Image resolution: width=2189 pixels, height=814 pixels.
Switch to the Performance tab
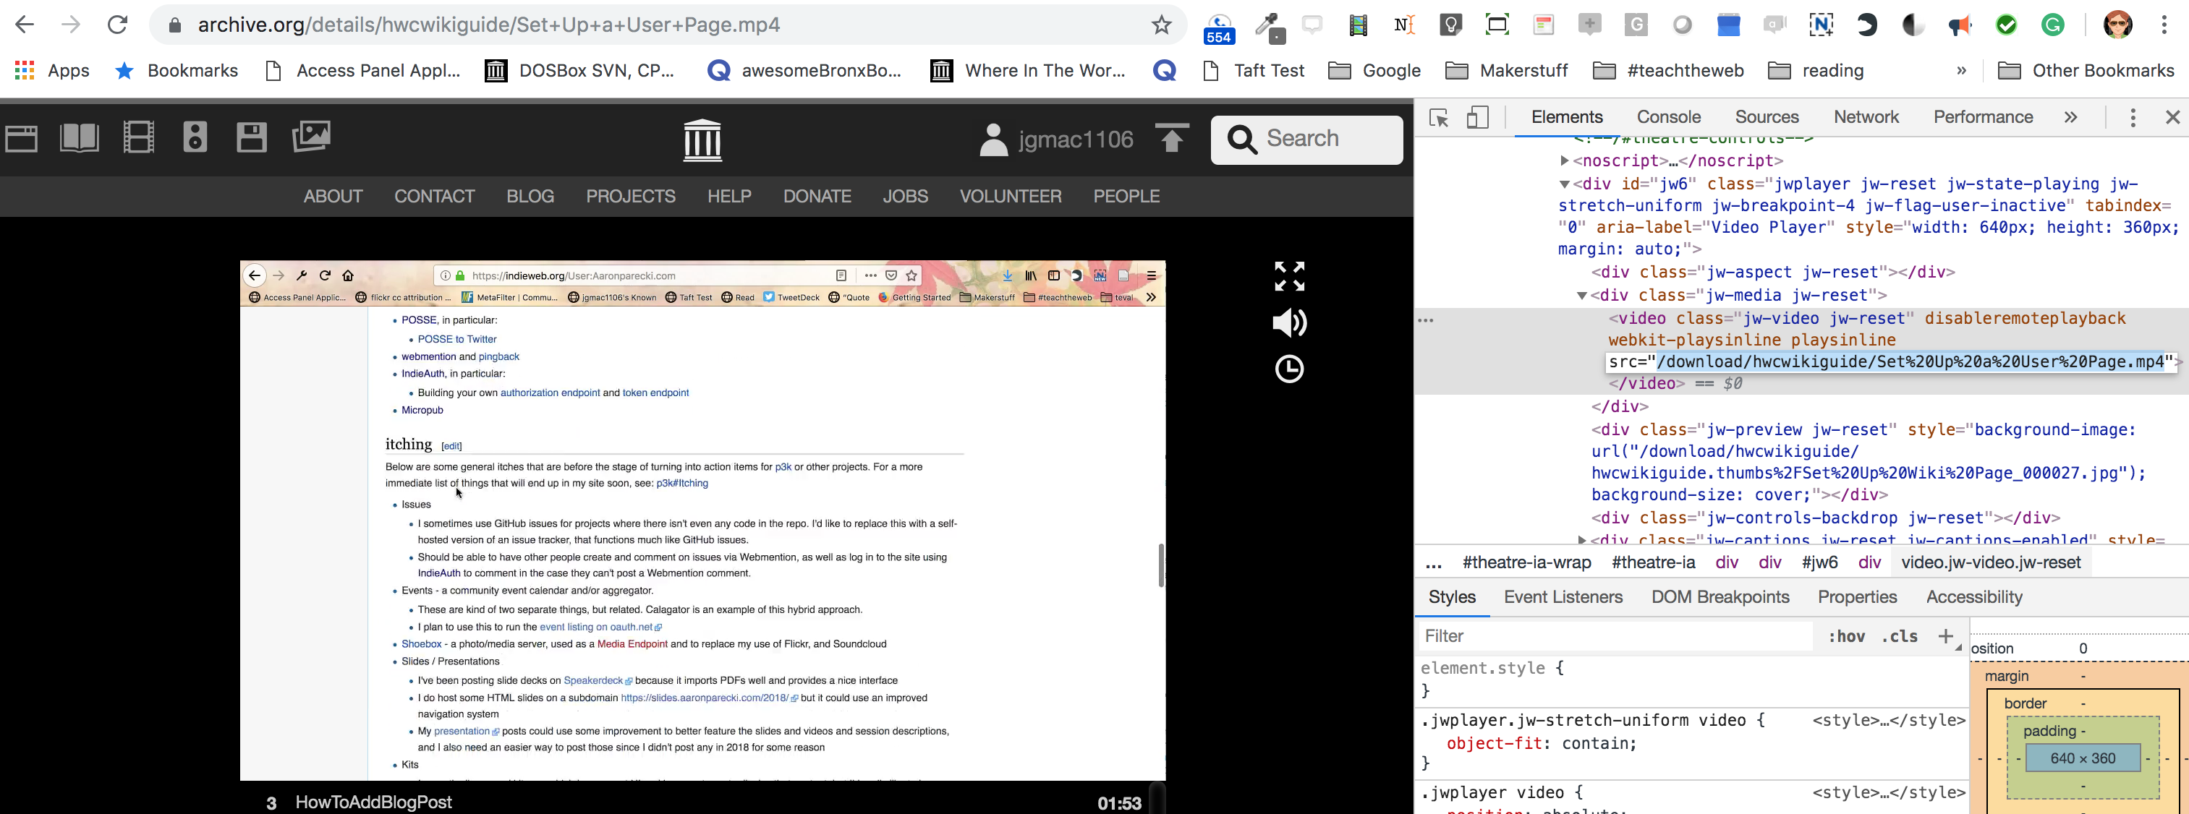[x=1983, y=117]
